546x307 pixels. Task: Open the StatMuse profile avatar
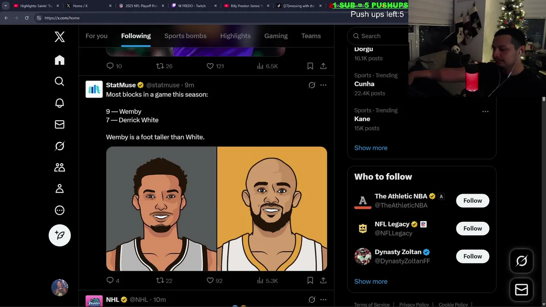tap(94, 89)
